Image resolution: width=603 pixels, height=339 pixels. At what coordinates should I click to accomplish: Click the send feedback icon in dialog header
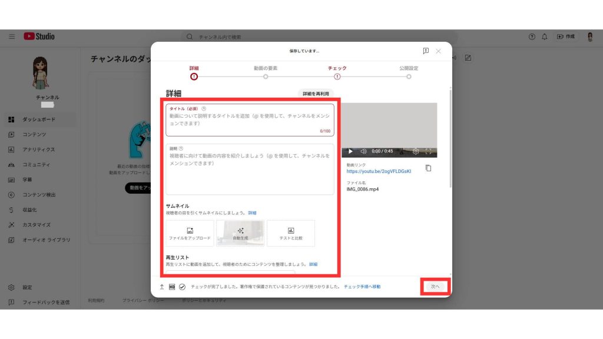coord(426,51)
